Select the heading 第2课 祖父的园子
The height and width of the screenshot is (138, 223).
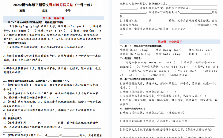(x=170, y=42)
